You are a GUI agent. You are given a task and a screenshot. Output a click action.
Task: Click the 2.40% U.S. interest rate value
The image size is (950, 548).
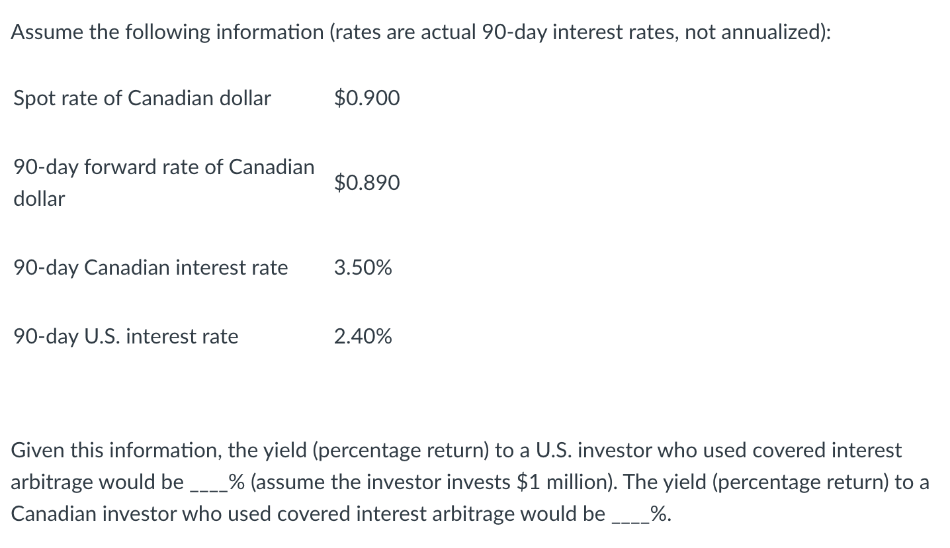tap(363, 337)
